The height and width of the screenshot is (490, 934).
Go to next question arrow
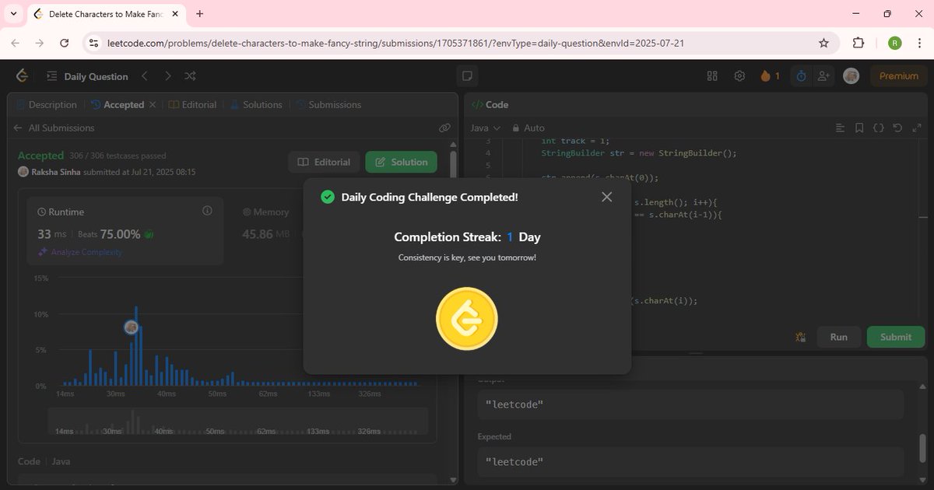click(167, 76)
